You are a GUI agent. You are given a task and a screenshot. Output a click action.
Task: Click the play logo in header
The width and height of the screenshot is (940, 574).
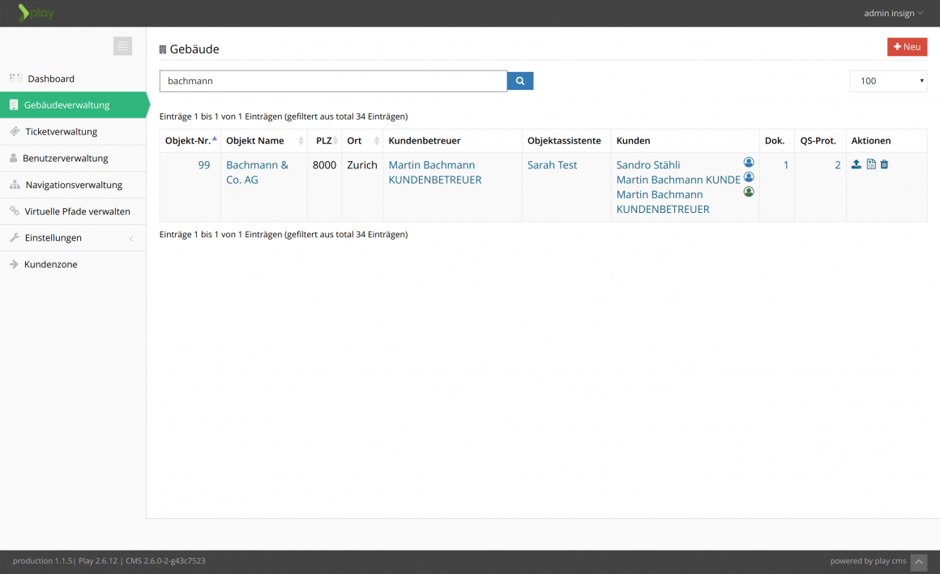(36, 13)
